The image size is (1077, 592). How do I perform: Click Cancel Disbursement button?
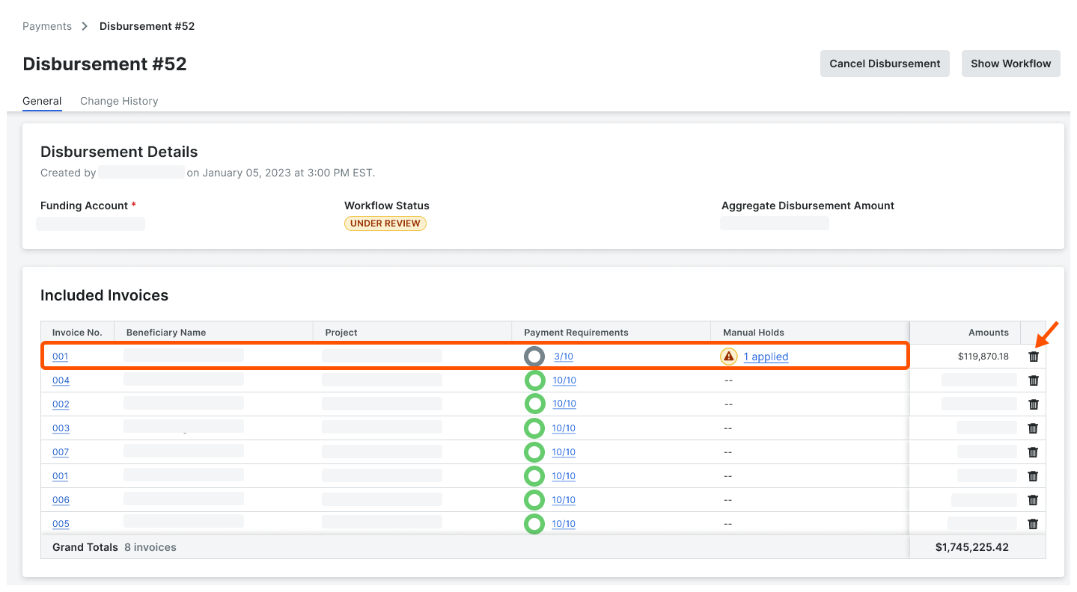885,64
